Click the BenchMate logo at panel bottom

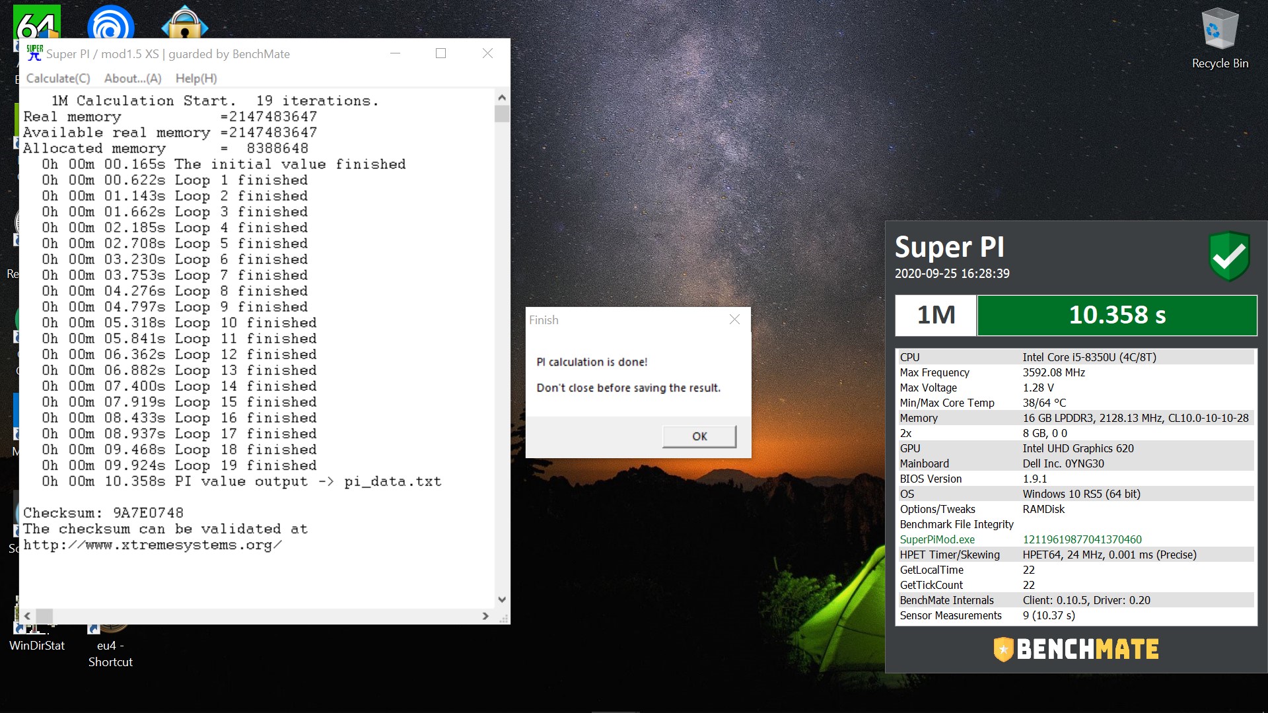(1076, 649)
